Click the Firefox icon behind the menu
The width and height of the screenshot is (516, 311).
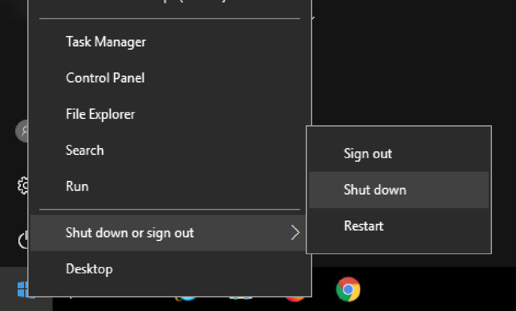295,299
